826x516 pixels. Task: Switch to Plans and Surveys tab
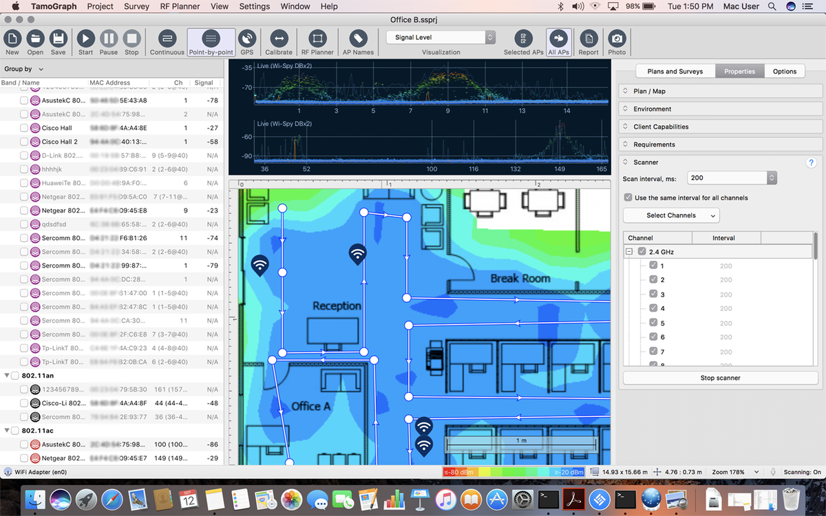point(675,71)
